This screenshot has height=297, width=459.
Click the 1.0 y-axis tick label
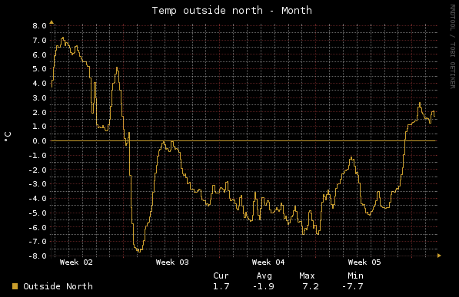[39, 127]
